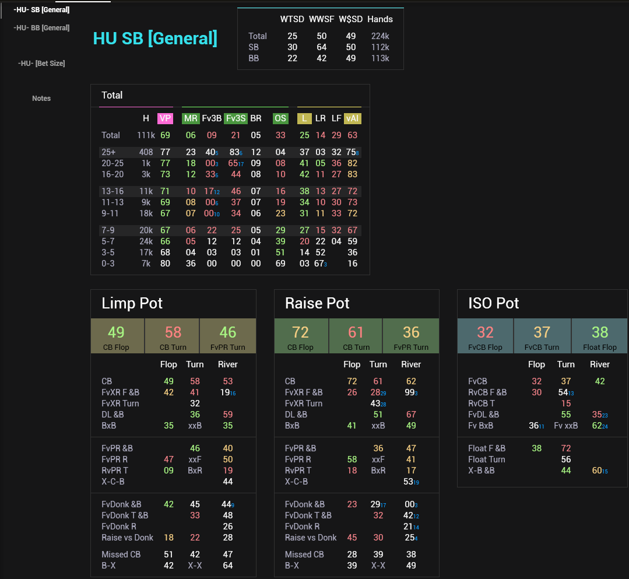Click the WTSD column header
This screenshot has width=629, height=579.
pyautogui.click(x=292, y=19)
